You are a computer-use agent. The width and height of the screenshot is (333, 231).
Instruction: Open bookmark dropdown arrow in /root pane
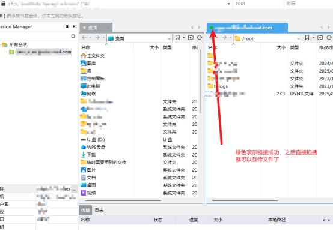tap(313, 38)
